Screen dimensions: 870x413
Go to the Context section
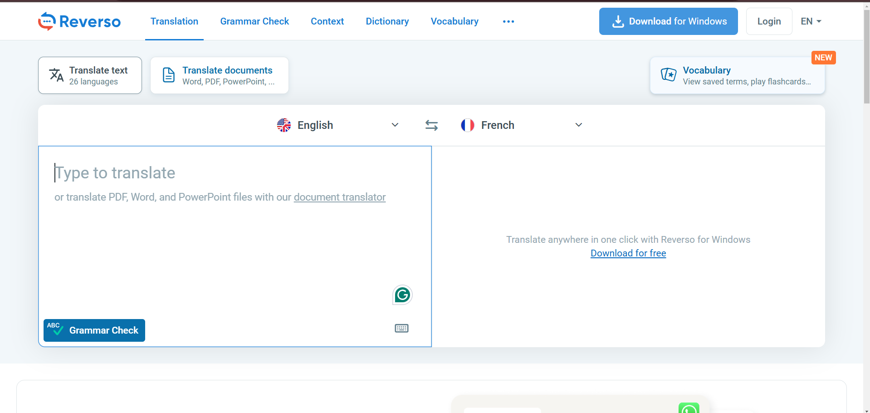point(327,21)
